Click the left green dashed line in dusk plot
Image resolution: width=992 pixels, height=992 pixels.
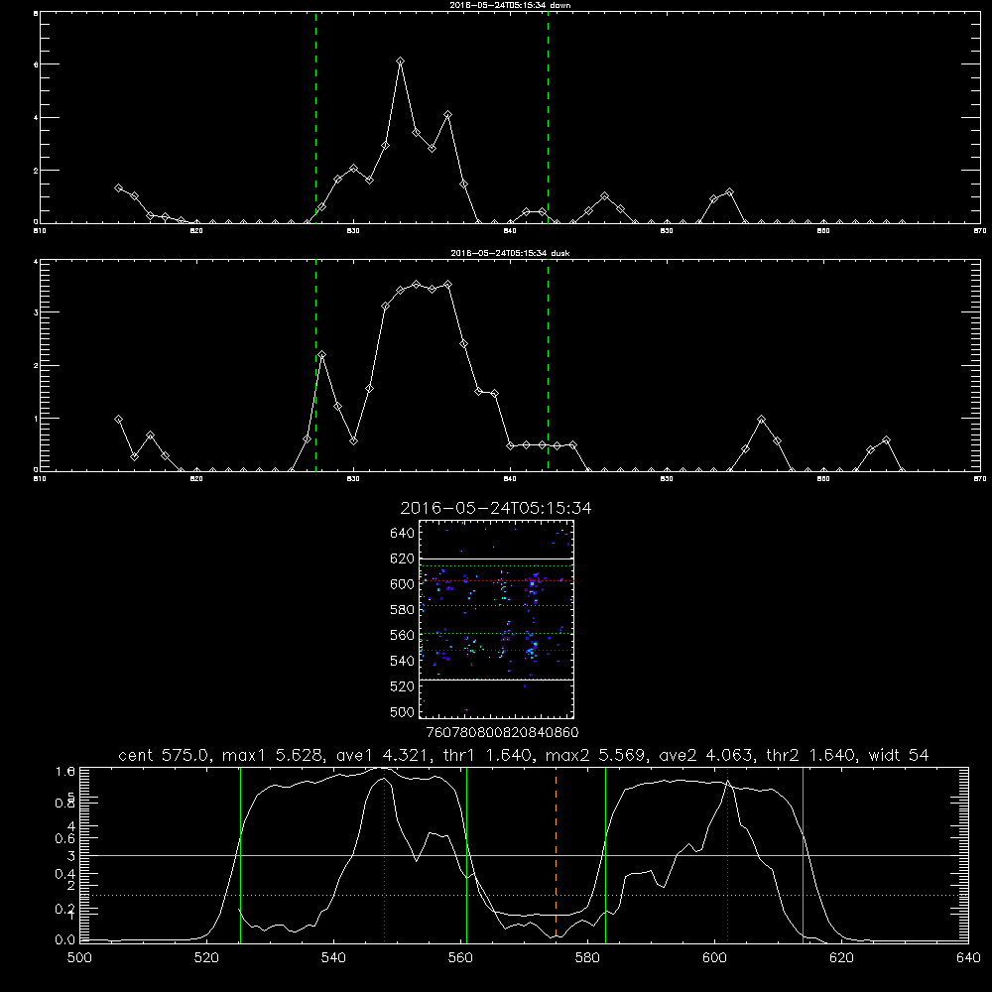click(315, 365)
